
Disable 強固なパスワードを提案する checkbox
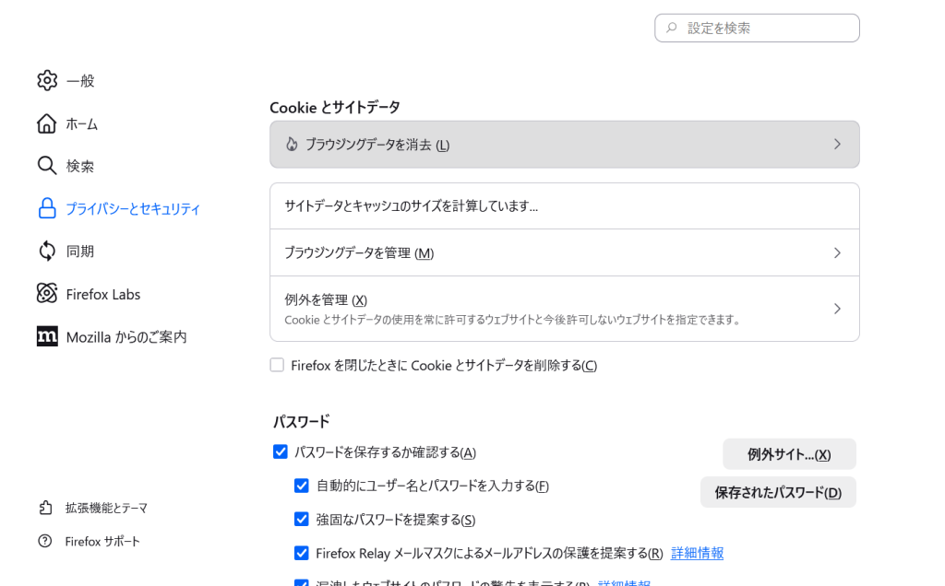tap(302, 519)
